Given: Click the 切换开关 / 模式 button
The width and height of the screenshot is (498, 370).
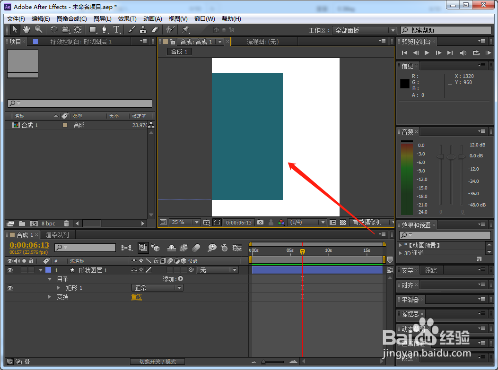Looking at the screenshot, I should tap(157, 361).
